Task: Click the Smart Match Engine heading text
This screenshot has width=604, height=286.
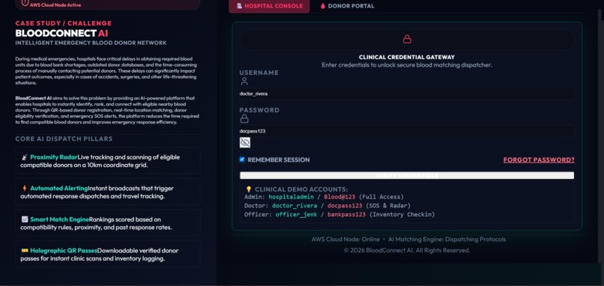Action: point(59,219)
